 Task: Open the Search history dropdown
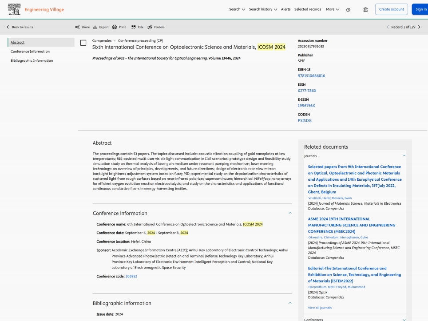263,9
